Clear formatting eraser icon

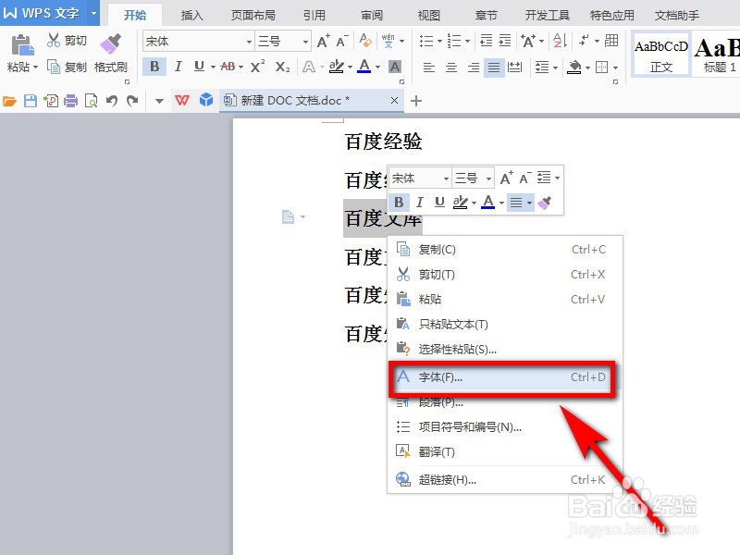[x=364, y=41]
